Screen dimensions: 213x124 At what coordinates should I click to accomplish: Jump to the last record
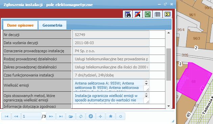(61, 116)
